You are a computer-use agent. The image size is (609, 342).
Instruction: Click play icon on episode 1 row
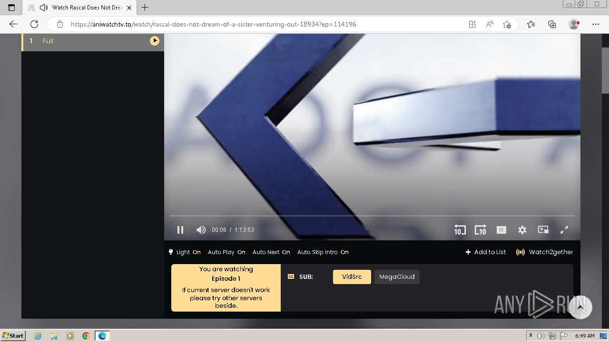155,41
